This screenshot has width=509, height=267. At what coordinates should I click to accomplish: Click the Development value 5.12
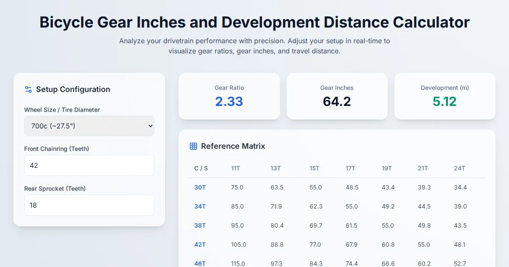click(445, 102)
